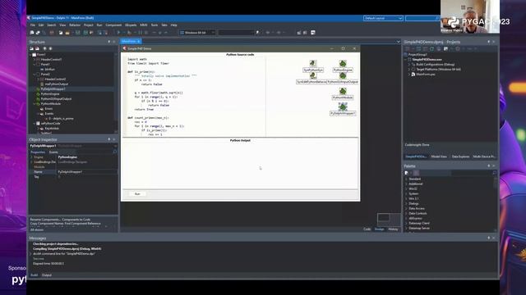Click the white square icon at toolbar's right end

(x=313, y=33)
